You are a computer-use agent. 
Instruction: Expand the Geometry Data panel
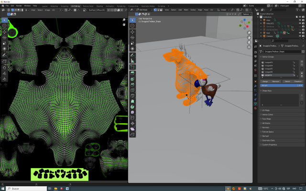[270, 140]
